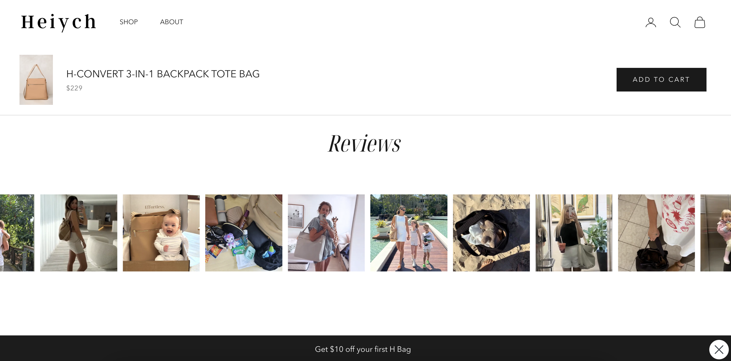
Task: View the blonde woman with smoothie selfie
Action: 574,233
